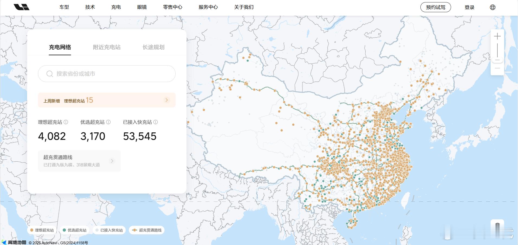
Task: Open 车型 menu
Action: (64, 7)
